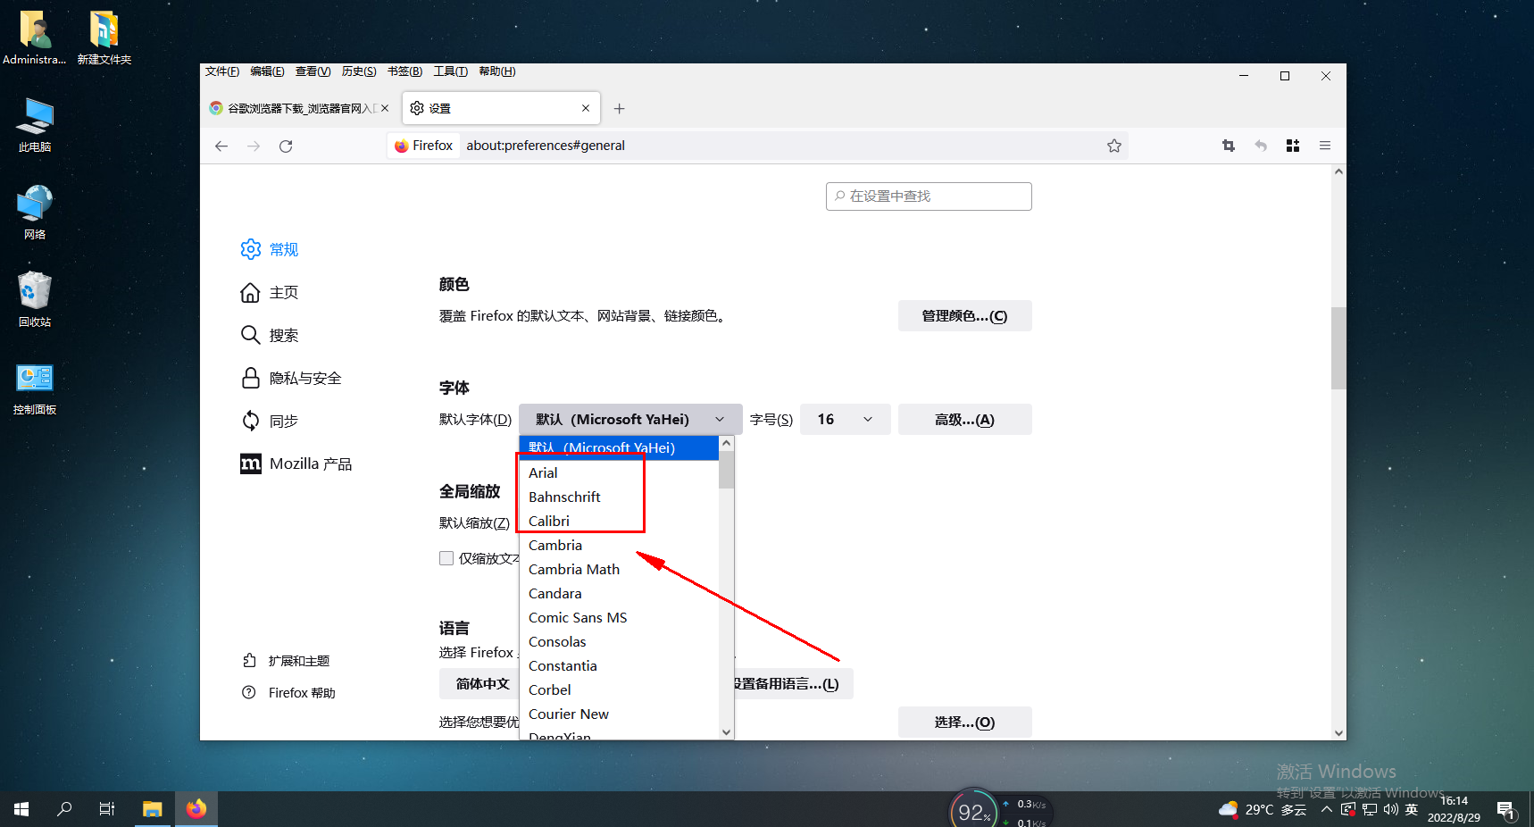The height and width of the screenshot is (827, 1534).
Task: Select 新建文件夹 desktop folder
Action: pos(104,38)
